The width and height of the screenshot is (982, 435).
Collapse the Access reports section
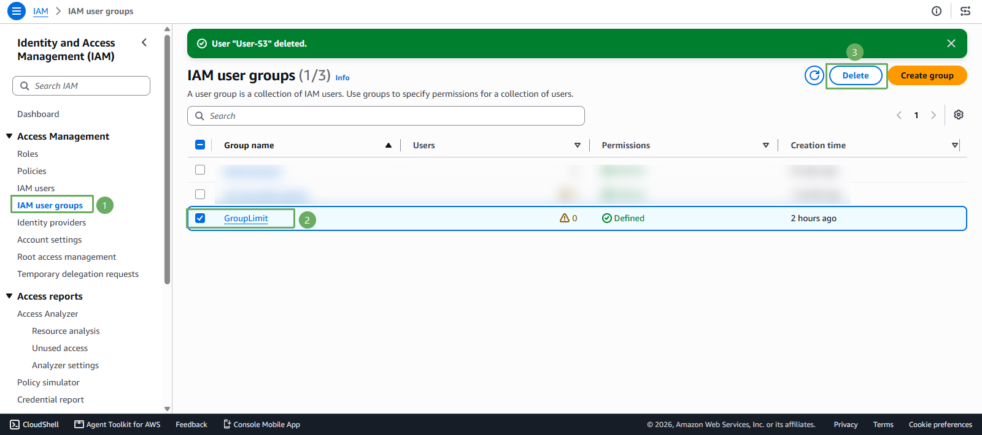(x=9, y=296)
